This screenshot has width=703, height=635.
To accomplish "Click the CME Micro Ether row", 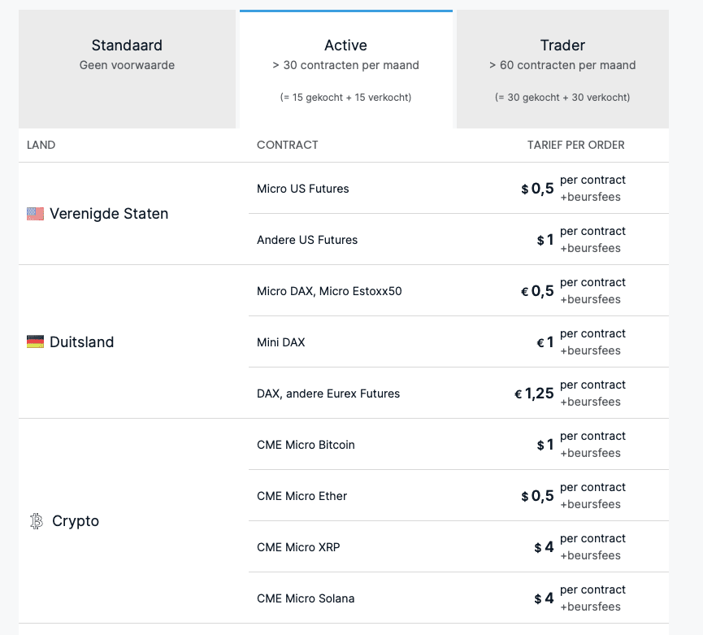I will click(x=302, y=496).
